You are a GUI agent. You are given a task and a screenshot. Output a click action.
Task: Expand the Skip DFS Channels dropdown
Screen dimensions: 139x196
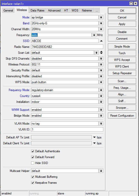[x=101, y=59]
